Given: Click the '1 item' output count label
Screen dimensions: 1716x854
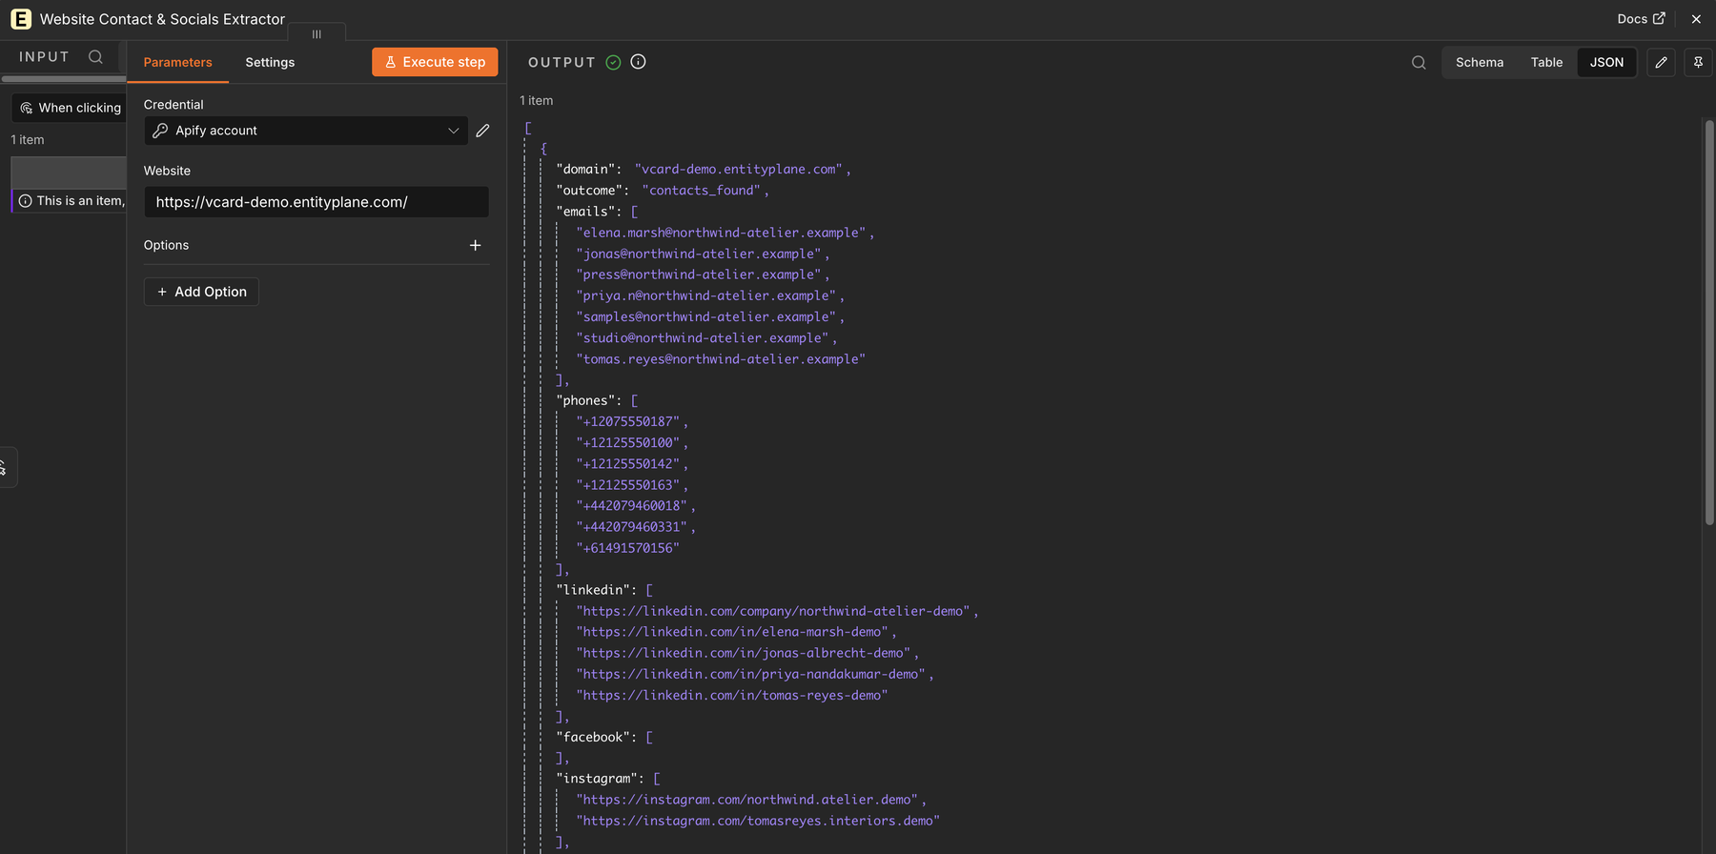Looking at the screenshot, I should click(x=537, y=100).
